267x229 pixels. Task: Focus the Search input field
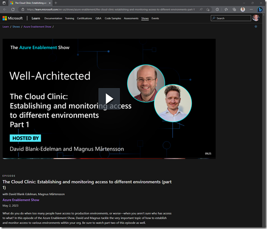tap(231, 18)
